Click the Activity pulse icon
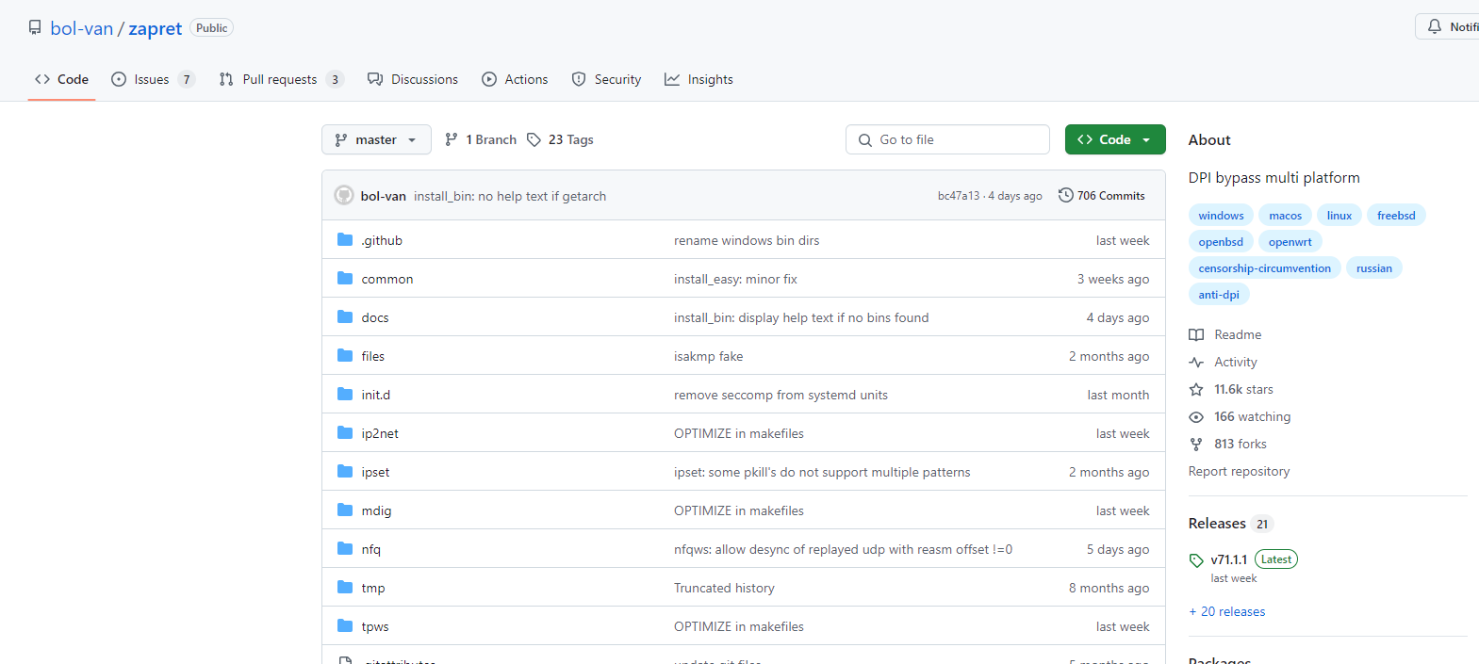Screen dimensions: 1479x664 (1196, 363)
